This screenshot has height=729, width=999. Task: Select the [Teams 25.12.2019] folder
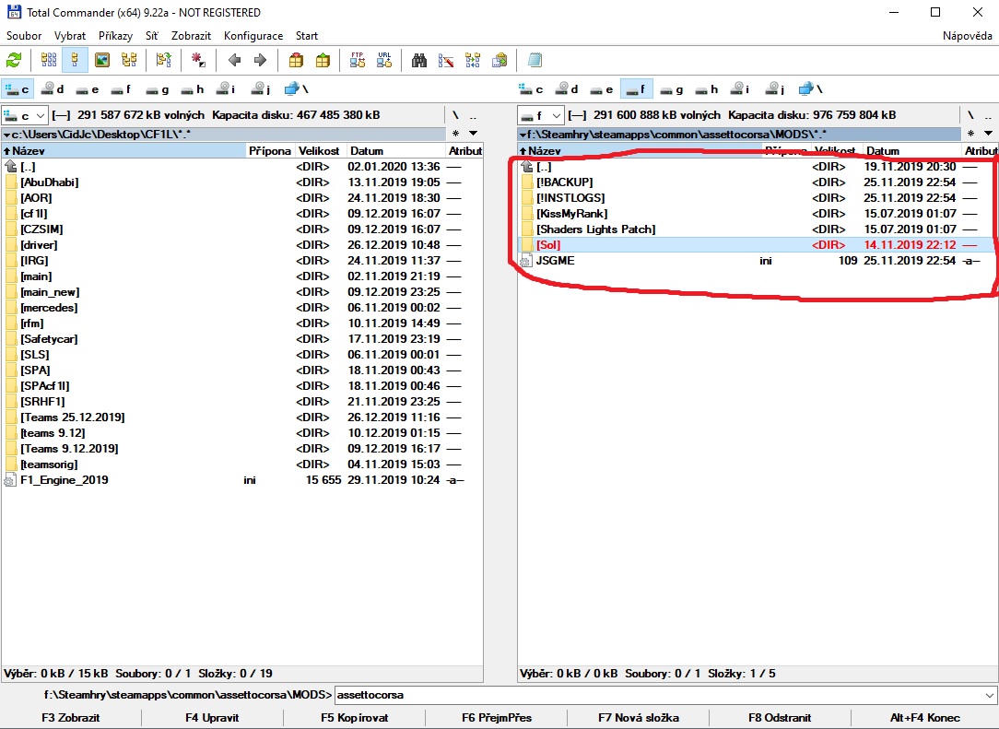(241, 417)
